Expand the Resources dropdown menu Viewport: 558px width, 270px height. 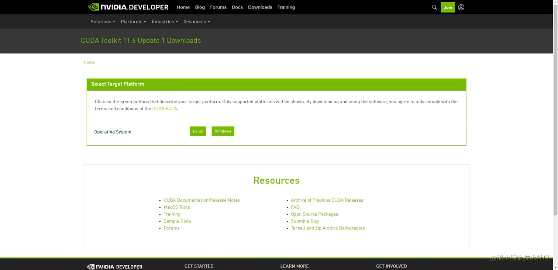coord(197,22)
